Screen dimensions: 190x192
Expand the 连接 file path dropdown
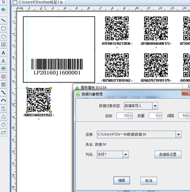pyautogui.click(x=178, y=135)
